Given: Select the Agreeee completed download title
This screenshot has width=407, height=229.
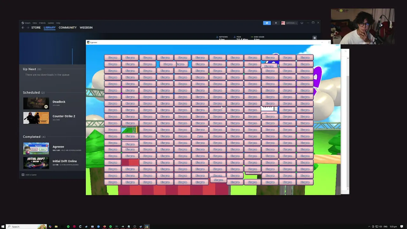Looking at the screenshot, I should pyautogui.click(x=58, y=147).
